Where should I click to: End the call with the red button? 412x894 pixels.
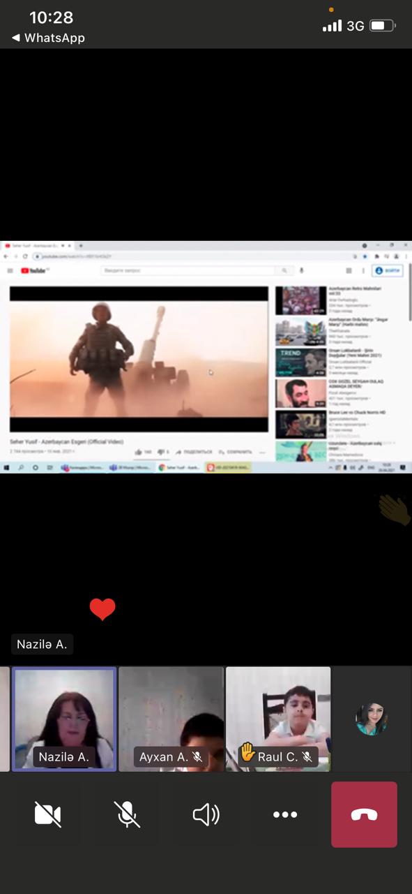pyautogui.click(x=364, y=814)
